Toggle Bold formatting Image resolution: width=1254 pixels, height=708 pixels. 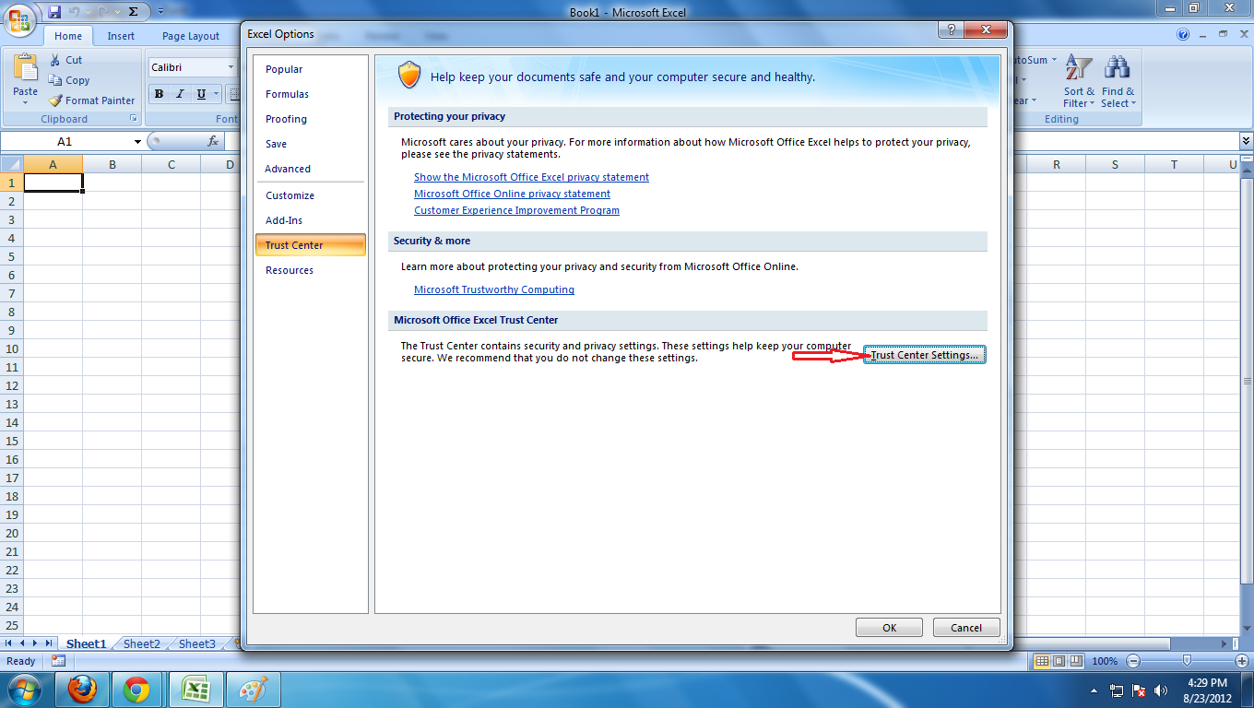(x=160, y=94)
